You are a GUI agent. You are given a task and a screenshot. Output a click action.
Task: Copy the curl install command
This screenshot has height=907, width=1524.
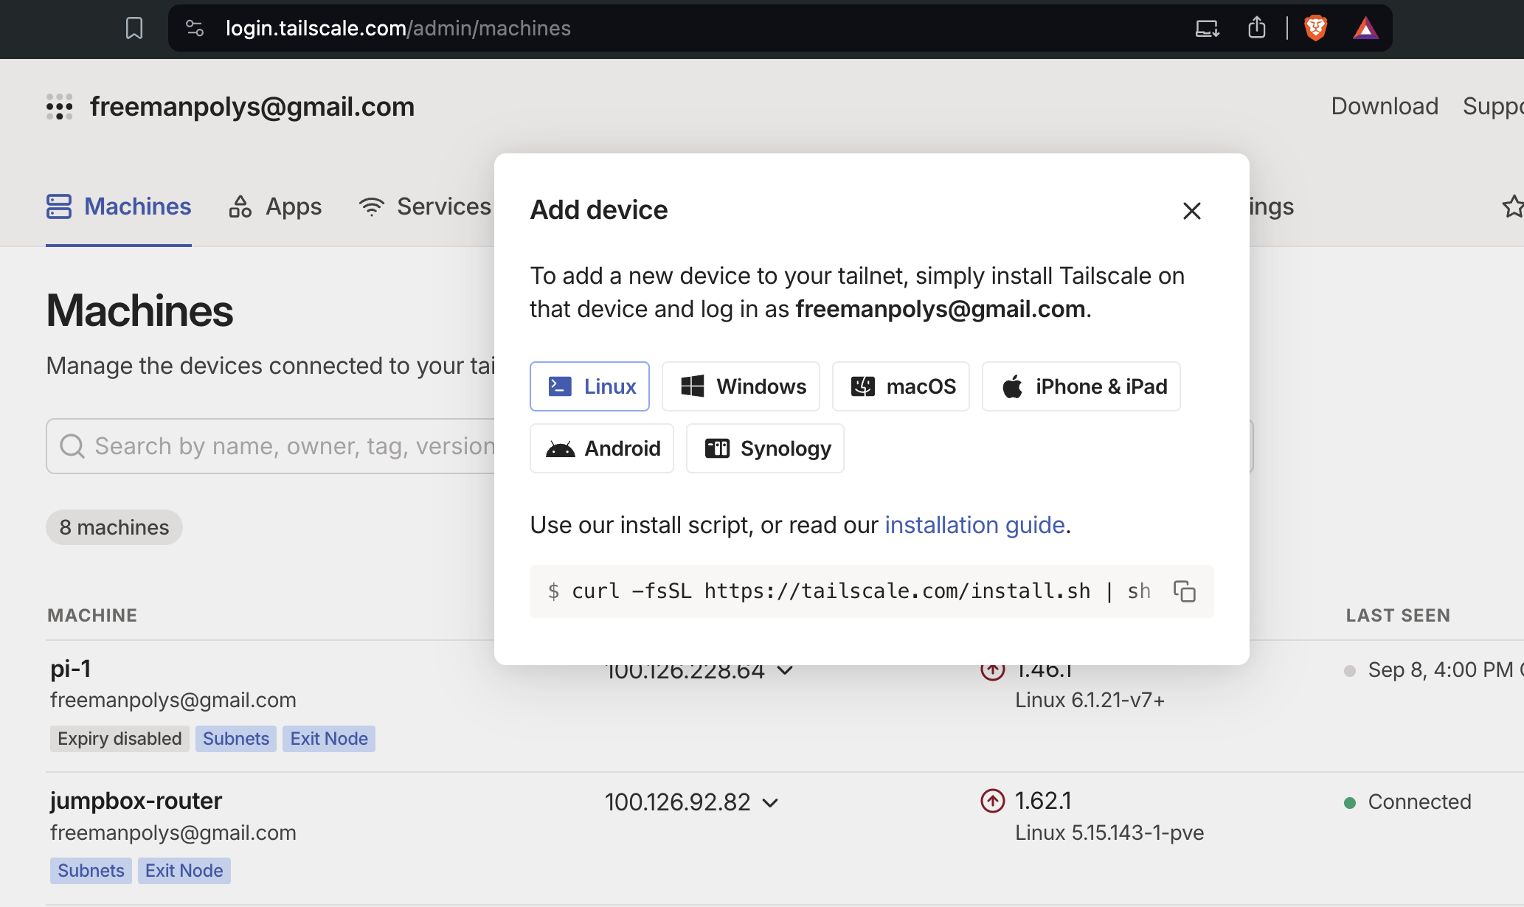pos(1185,591)
